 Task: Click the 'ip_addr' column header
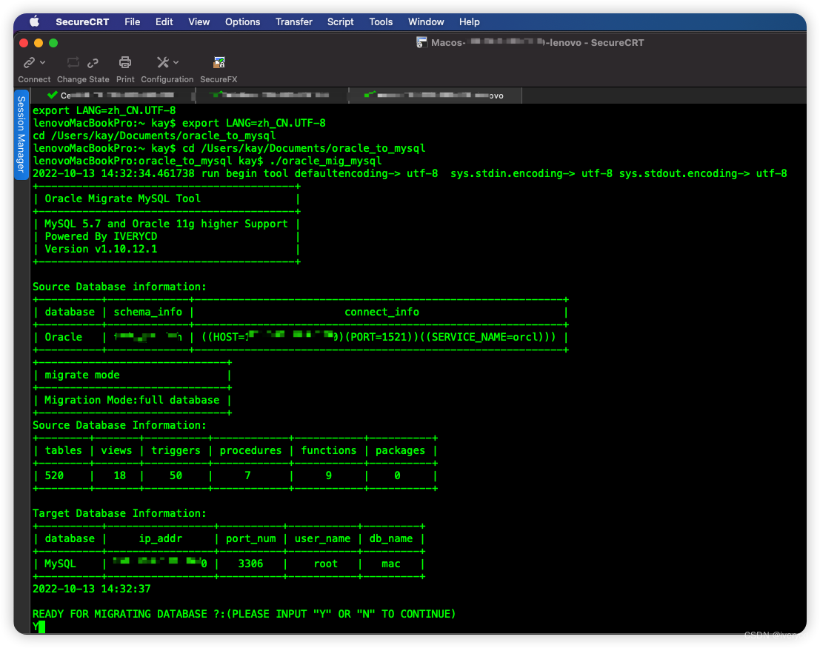[x=161, y=538]
